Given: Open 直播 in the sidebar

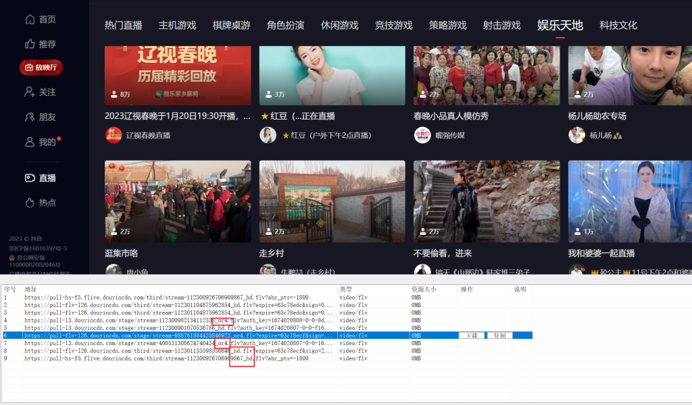Looking at the screenshot, I should coord(41,178).
